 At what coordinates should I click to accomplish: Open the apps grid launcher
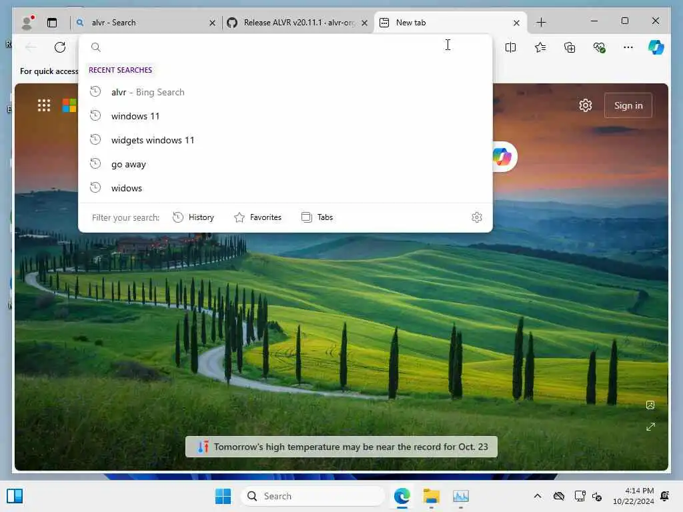coord(44,105)
